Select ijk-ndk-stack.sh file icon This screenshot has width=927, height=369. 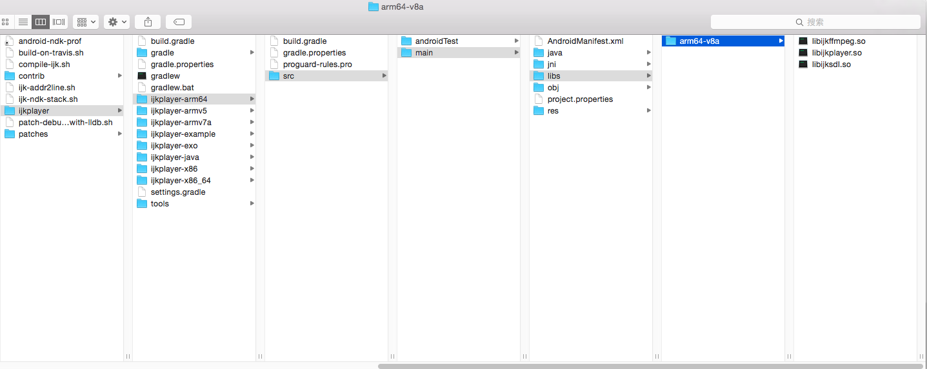[x=10, y=99]
